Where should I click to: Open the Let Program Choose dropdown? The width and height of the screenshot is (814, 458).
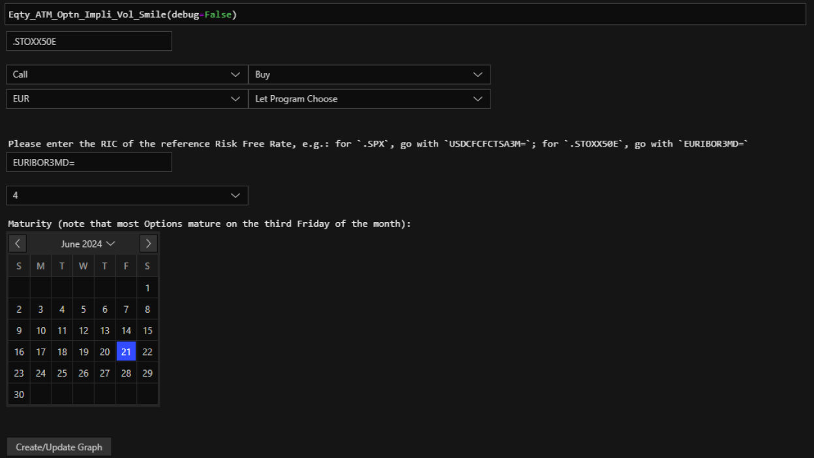click(x=369, y=99)
